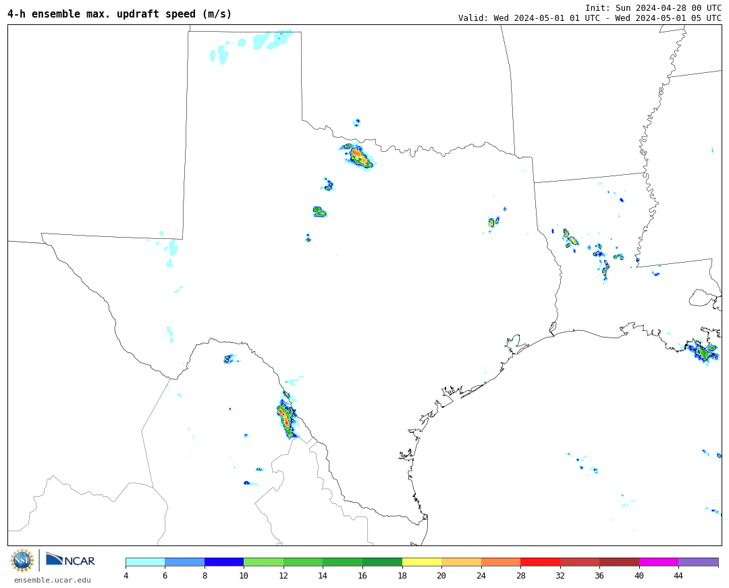Click the dark green 16-18 color swatch

pos(382,562)
